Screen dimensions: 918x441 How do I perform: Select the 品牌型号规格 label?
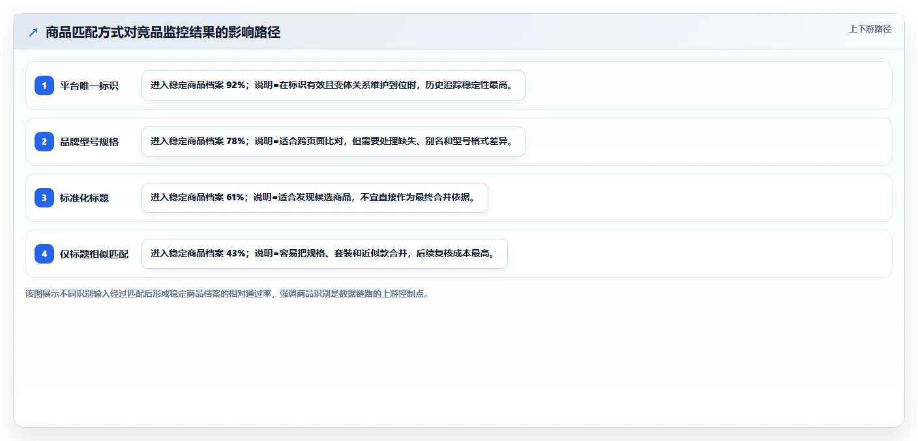pyautogui.click(x=89, y=142)
